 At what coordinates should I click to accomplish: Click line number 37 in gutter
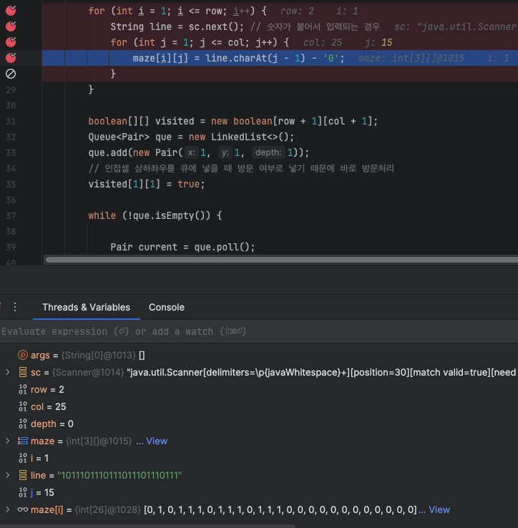click(x=11, y=215)
